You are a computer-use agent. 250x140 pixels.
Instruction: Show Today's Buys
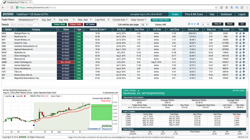[x=59, y=25]
